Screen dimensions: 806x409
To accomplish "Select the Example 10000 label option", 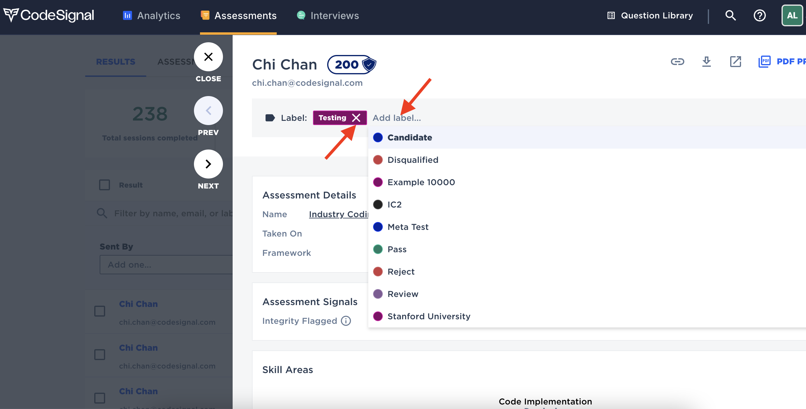I will (587, 182).
